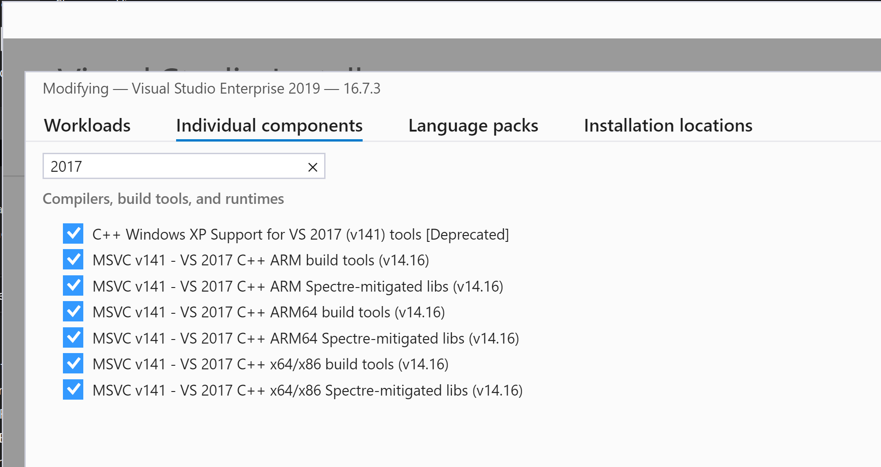Open the Language packs tab
Image resolution: width=881 pixels, height=467 pixels.
[x=473, y=126]
